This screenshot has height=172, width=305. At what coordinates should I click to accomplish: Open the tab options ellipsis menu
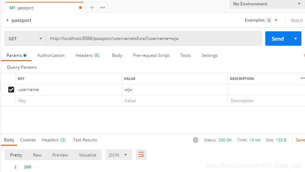(103, 8)
